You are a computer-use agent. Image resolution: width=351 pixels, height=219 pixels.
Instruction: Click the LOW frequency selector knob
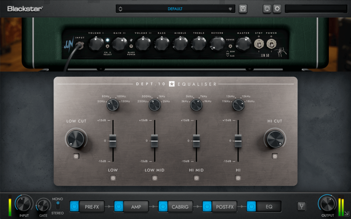[x=112, y=105]
